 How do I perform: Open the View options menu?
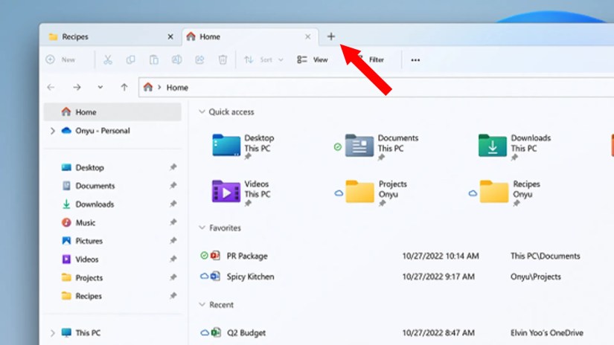click(313, 59)
